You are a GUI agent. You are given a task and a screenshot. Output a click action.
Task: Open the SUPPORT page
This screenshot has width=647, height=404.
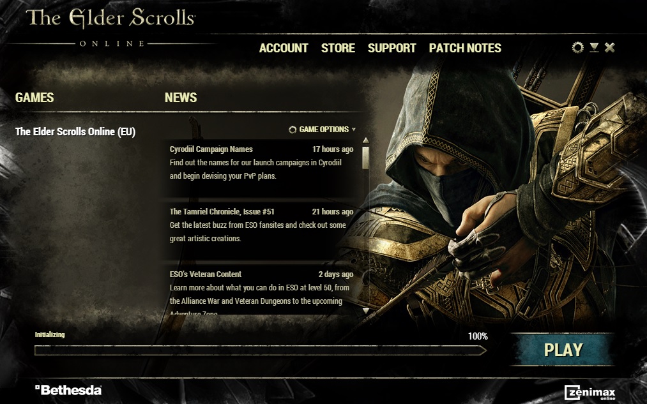(392, 48)
